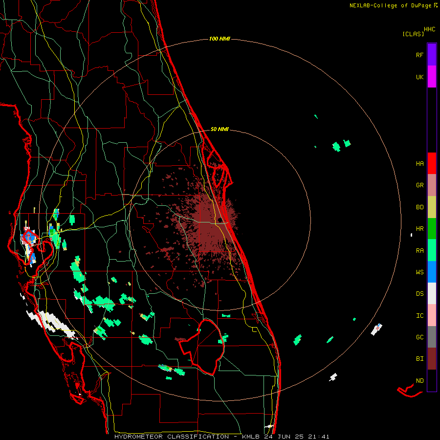Viewport: 440px width, 440px height.
Task: Click the 'RA' legend label
Action: click(x=419, y=251)
